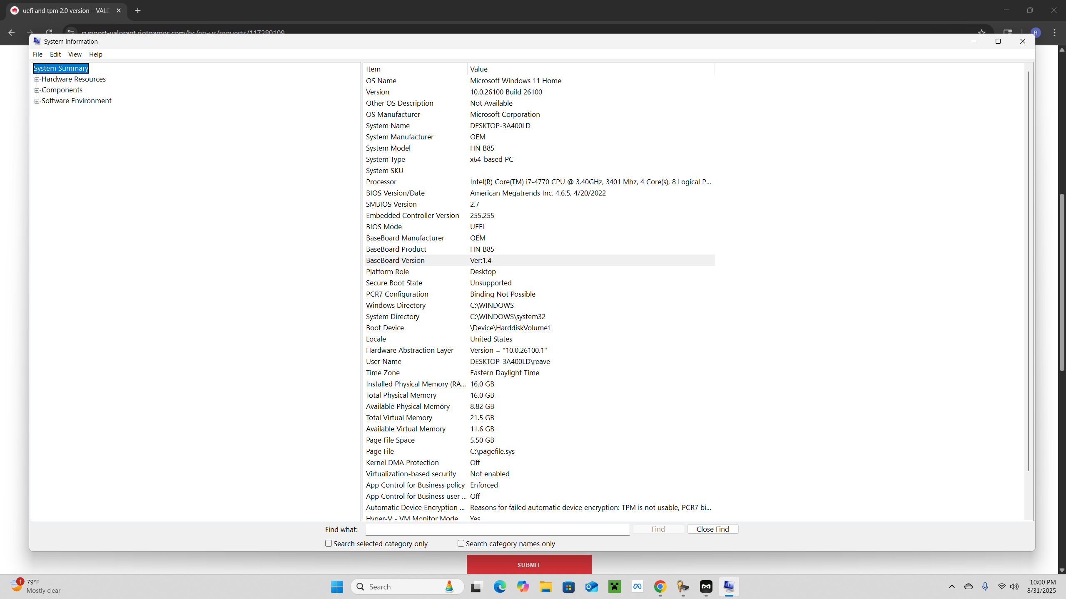Open Copilot from the taskbar
The width and height of the screenshot is (1066, 599).
(x=523, y=587)
